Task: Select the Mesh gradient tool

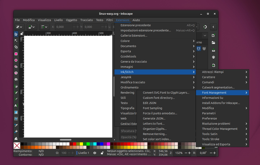Action: tap(16, 119)
